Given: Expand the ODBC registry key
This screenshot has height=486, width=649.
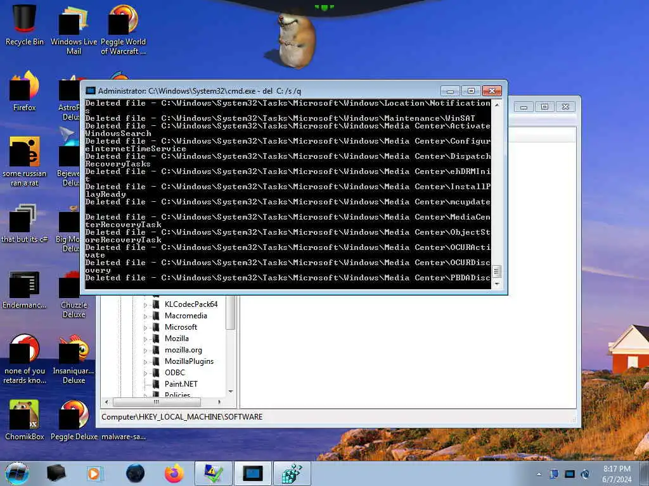Looking at the screenshot, I should (145, 373).
